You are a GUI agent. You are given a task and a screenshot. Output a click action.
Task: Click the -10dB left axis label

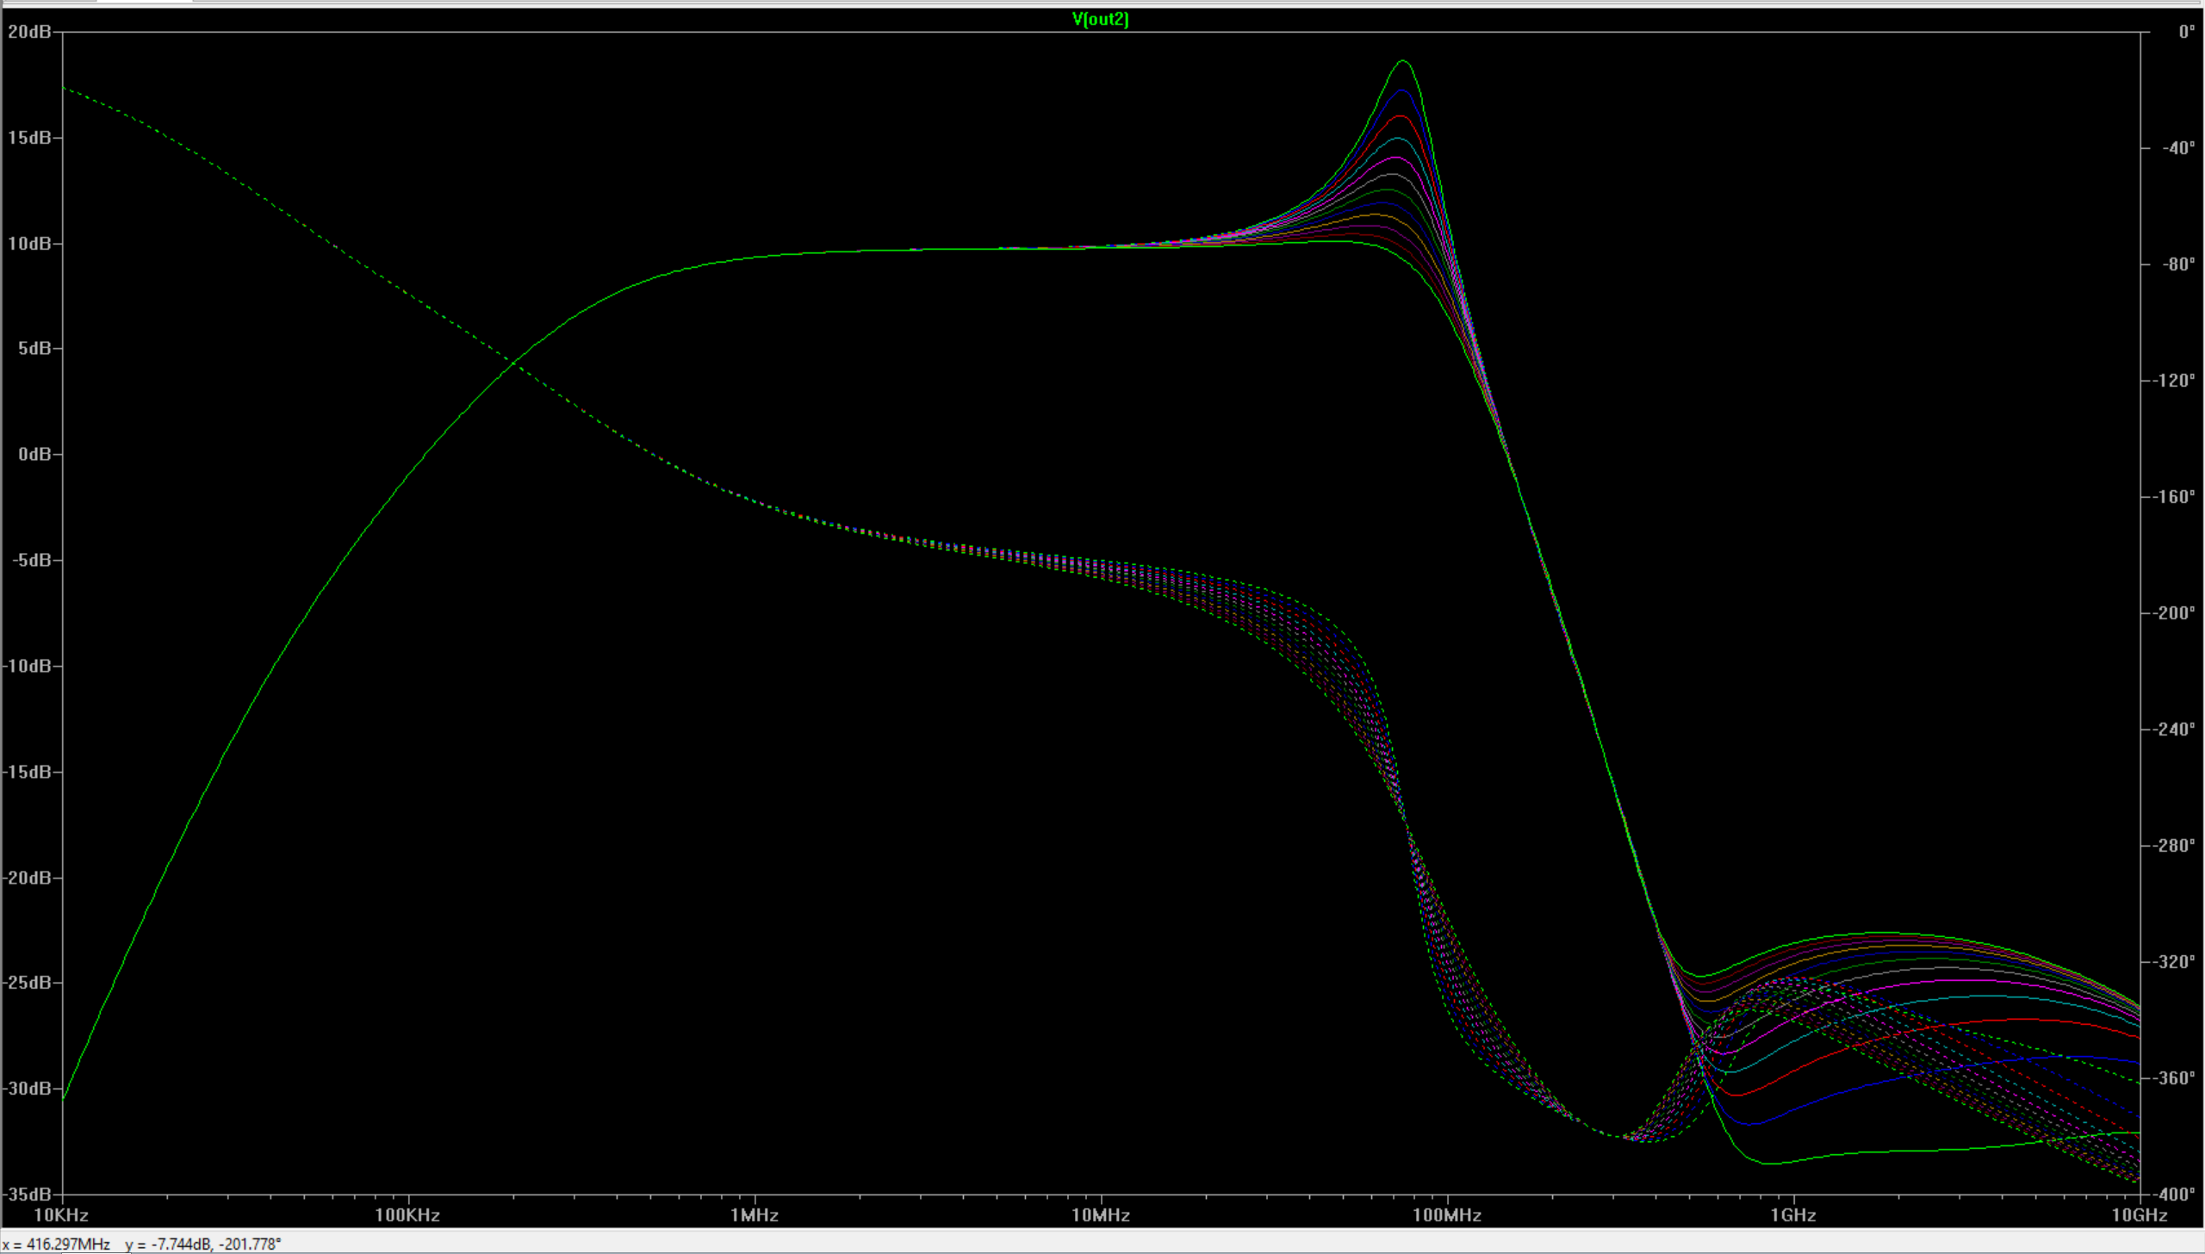(x=27, y=666)
